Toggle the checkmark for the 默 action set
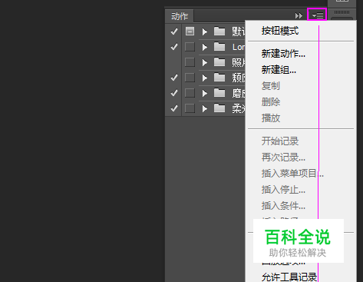Viewport: 363px width, 282px height. [174, 32]
